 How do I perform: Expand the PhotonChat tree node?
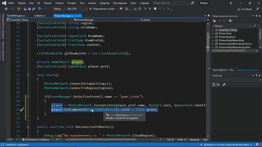213,33
